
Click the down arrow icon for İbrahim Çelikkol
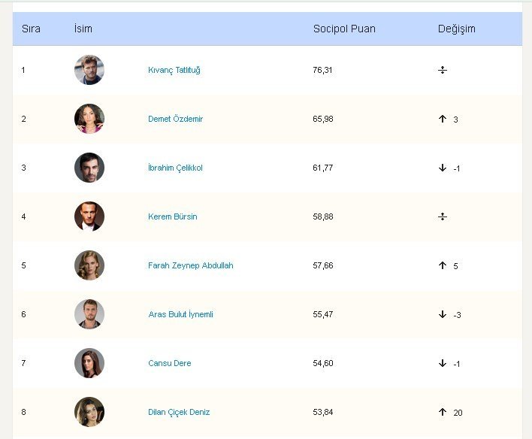click(x=442, y=168)
